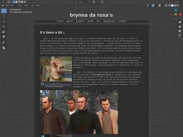Expand the sidebar arrow near gizmo

pos(182,10)
